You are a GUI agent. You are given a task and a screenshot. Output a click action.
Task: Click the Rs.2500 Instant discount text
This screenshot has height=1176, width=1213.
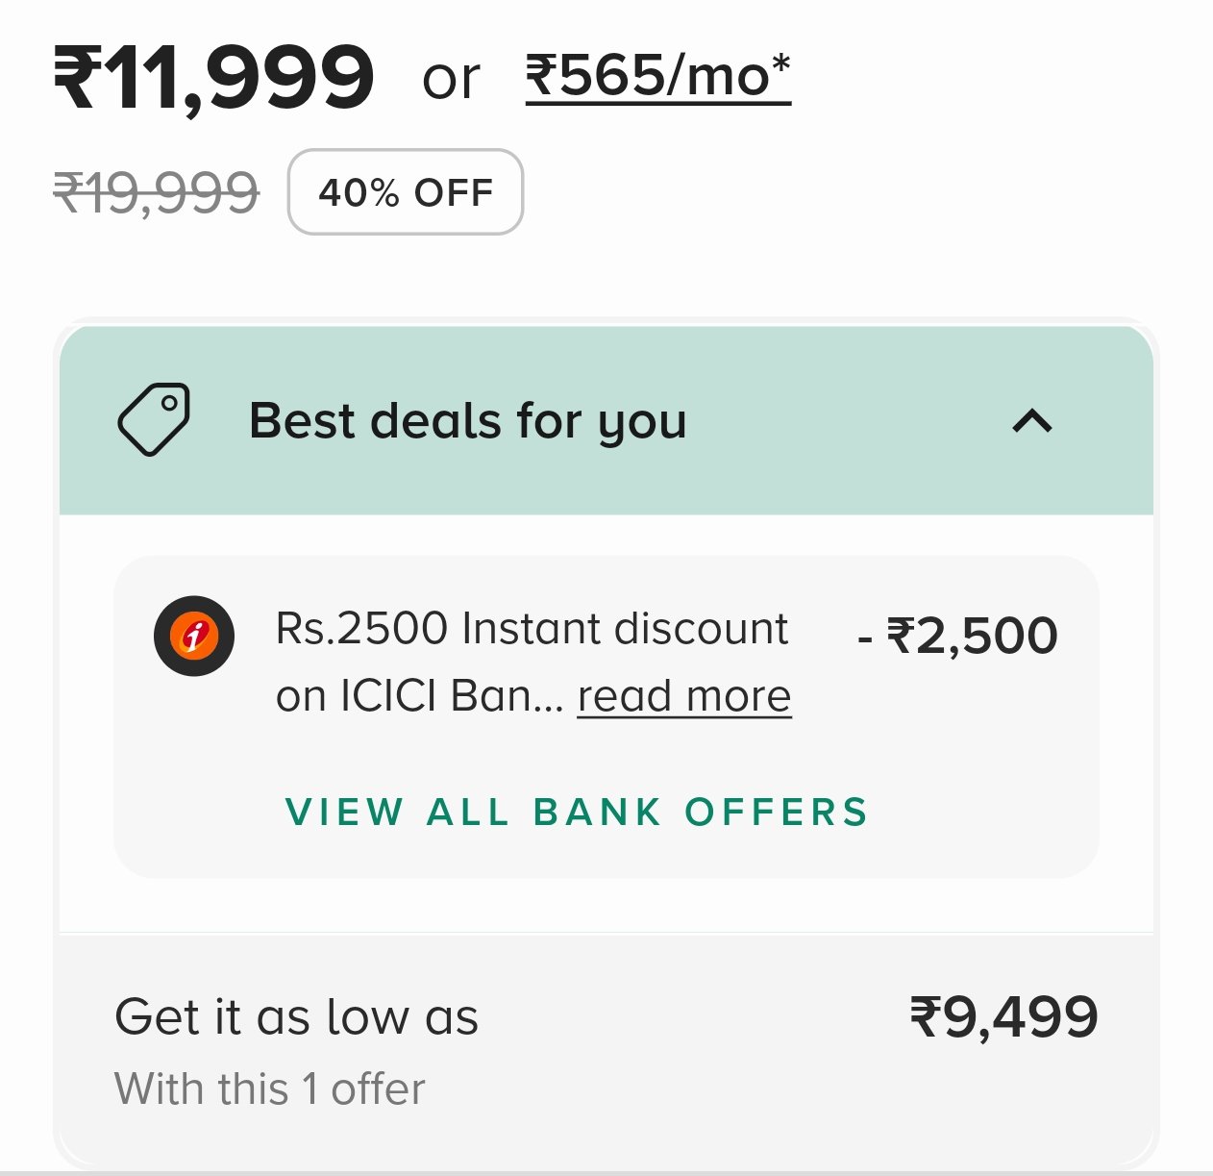(531, 629)
